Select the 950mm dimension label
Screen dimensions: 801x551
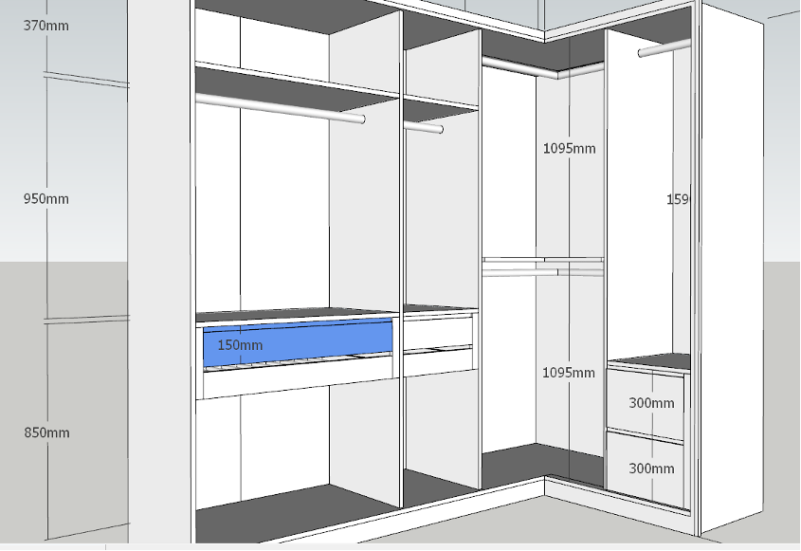(x=46, y=199)
